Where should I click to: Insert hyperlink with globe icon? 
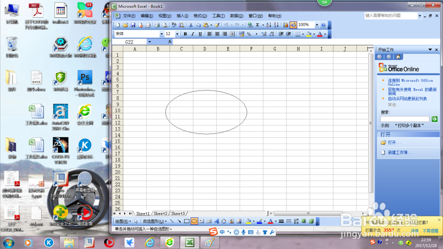point(250,25)
